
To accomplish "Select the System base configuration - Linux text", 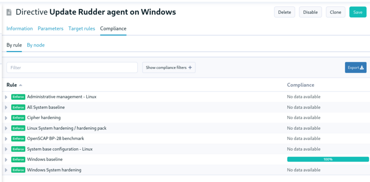I will click(60, 149).
